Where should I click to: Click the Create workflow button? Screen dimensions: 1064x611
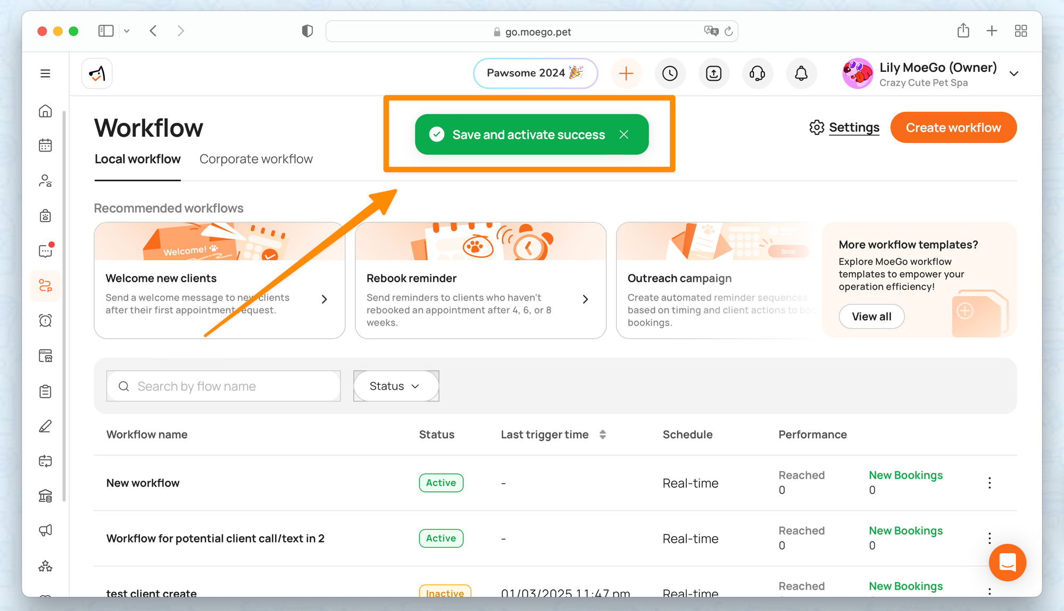click(953, 128)
